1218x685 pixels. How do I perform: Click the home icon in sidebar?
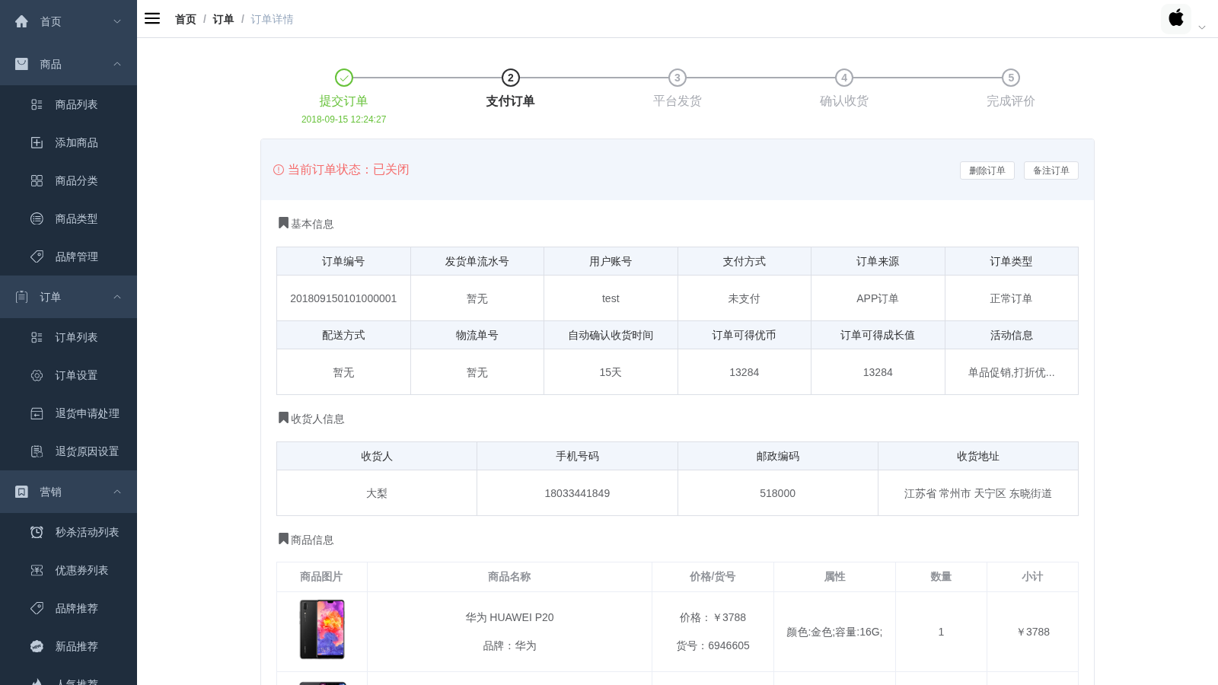[x=21, y=21]
